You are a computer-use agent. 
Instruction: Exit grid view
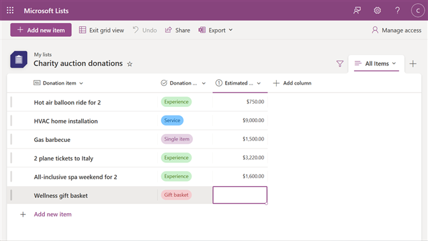pyautogui.click(x=102, y=30)
